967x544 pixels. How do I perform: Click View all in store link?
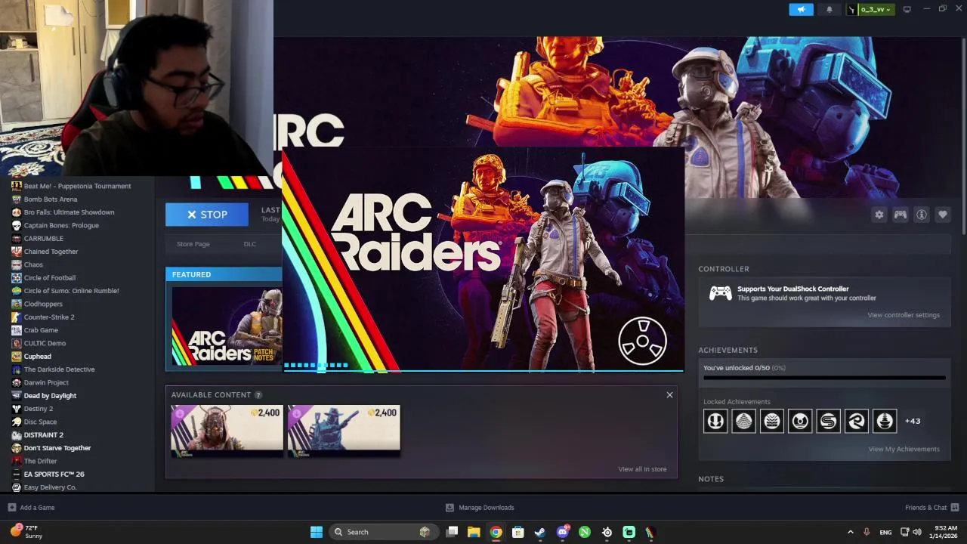tap(642, 469)
